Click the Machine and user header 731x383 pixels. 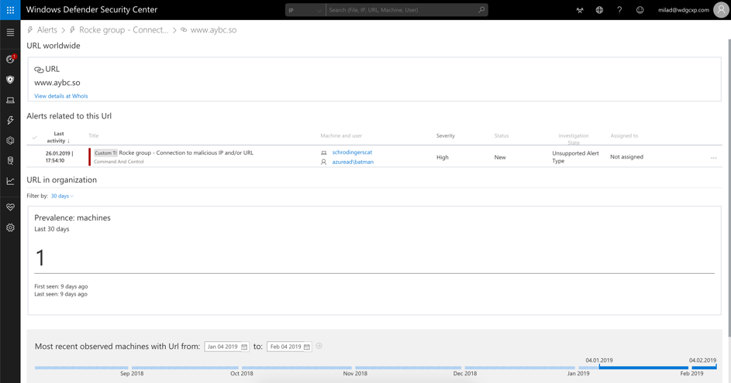pos(341,136)
